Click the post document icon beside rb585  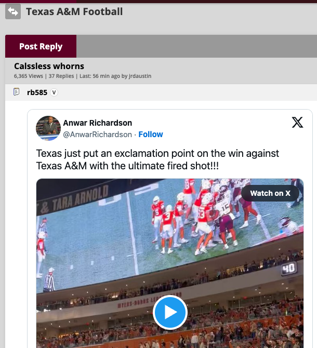coord(17,92)
